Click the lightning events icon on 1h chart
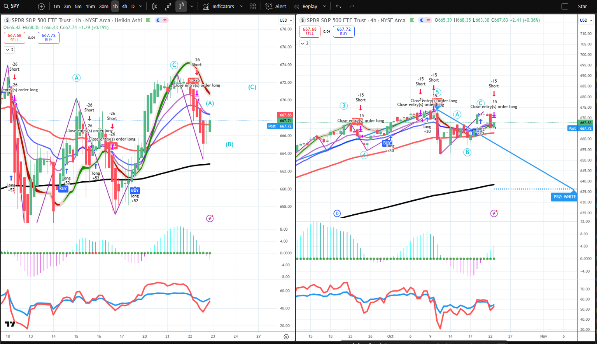 tap(210, 218)
